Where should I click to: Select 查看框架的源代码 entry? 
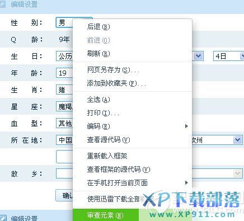(x=119, y=170)
